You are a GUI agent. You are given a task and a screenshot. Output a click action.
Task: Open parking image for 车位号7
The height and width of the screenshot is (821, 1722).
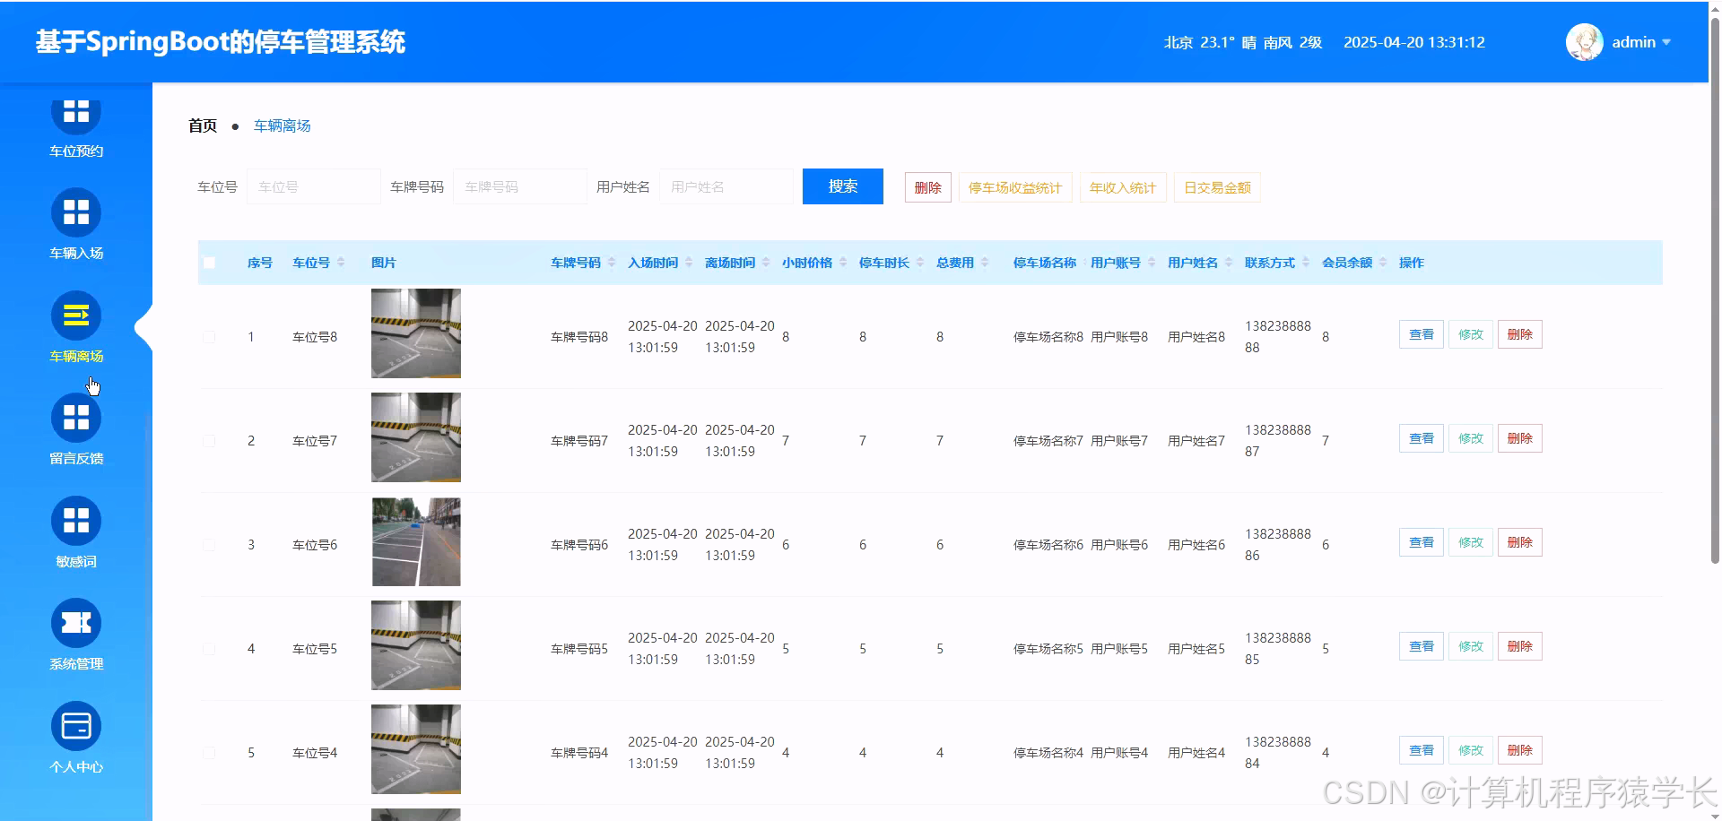pos(416,437)
